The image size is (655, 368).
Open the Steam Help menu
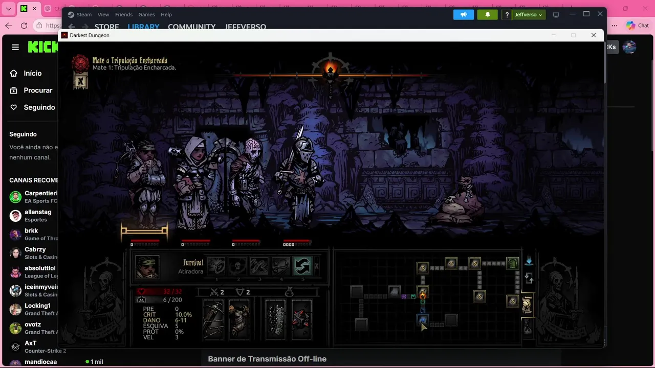point(166,14)
